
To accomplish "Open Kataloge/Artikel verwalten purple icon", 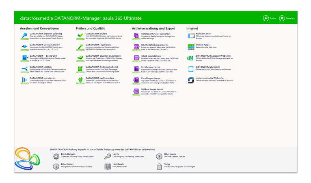I will [x=136, y=36].
